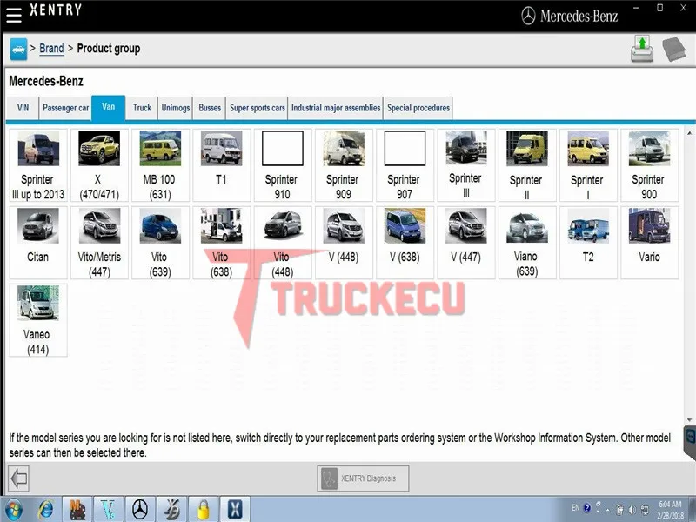Open the Unimogs tab
Screen dimensions: 696x522
[176, 108]
